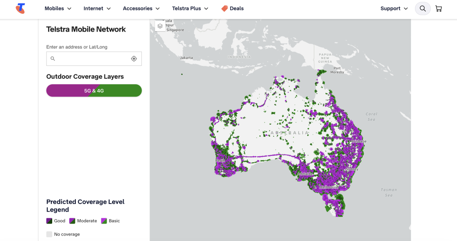Click the Basic coverage legend swatch
The width and height of the screenshot is (457, 241).
click(104, 221)
